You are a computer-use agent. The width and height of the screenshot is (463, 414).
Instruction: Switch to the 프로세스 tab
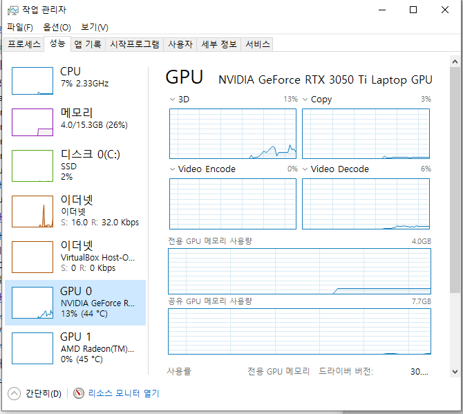pos(24,44)
